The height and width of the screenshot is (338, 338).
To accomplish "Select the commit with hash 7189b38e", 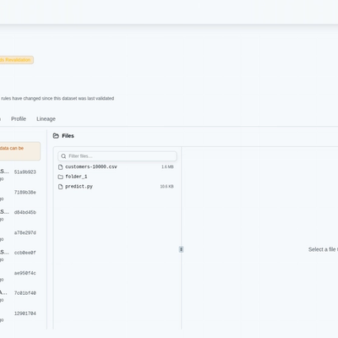I will pos(25,193).
